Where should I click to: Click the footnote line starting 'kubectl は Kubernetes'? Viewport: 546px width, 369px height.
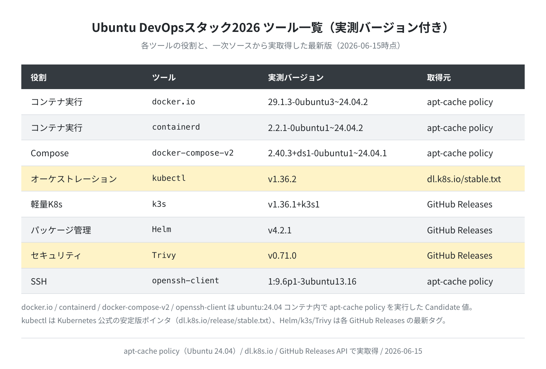[234, 320]
